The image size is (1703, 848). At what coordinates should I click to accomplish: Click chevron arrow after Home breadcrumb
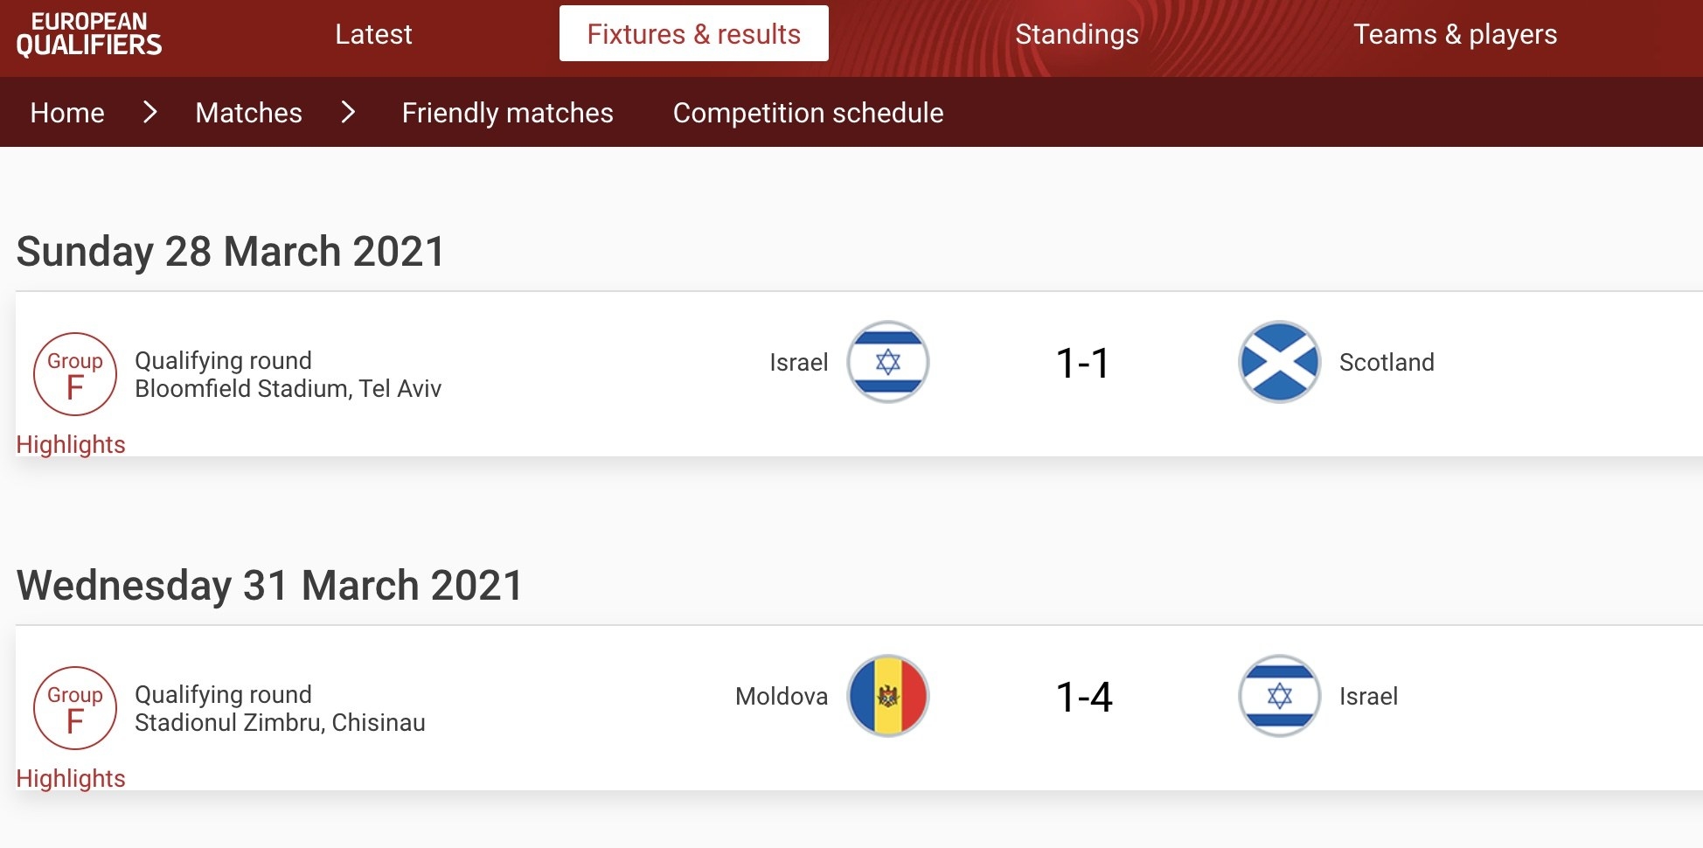click(x=150, y=112)
